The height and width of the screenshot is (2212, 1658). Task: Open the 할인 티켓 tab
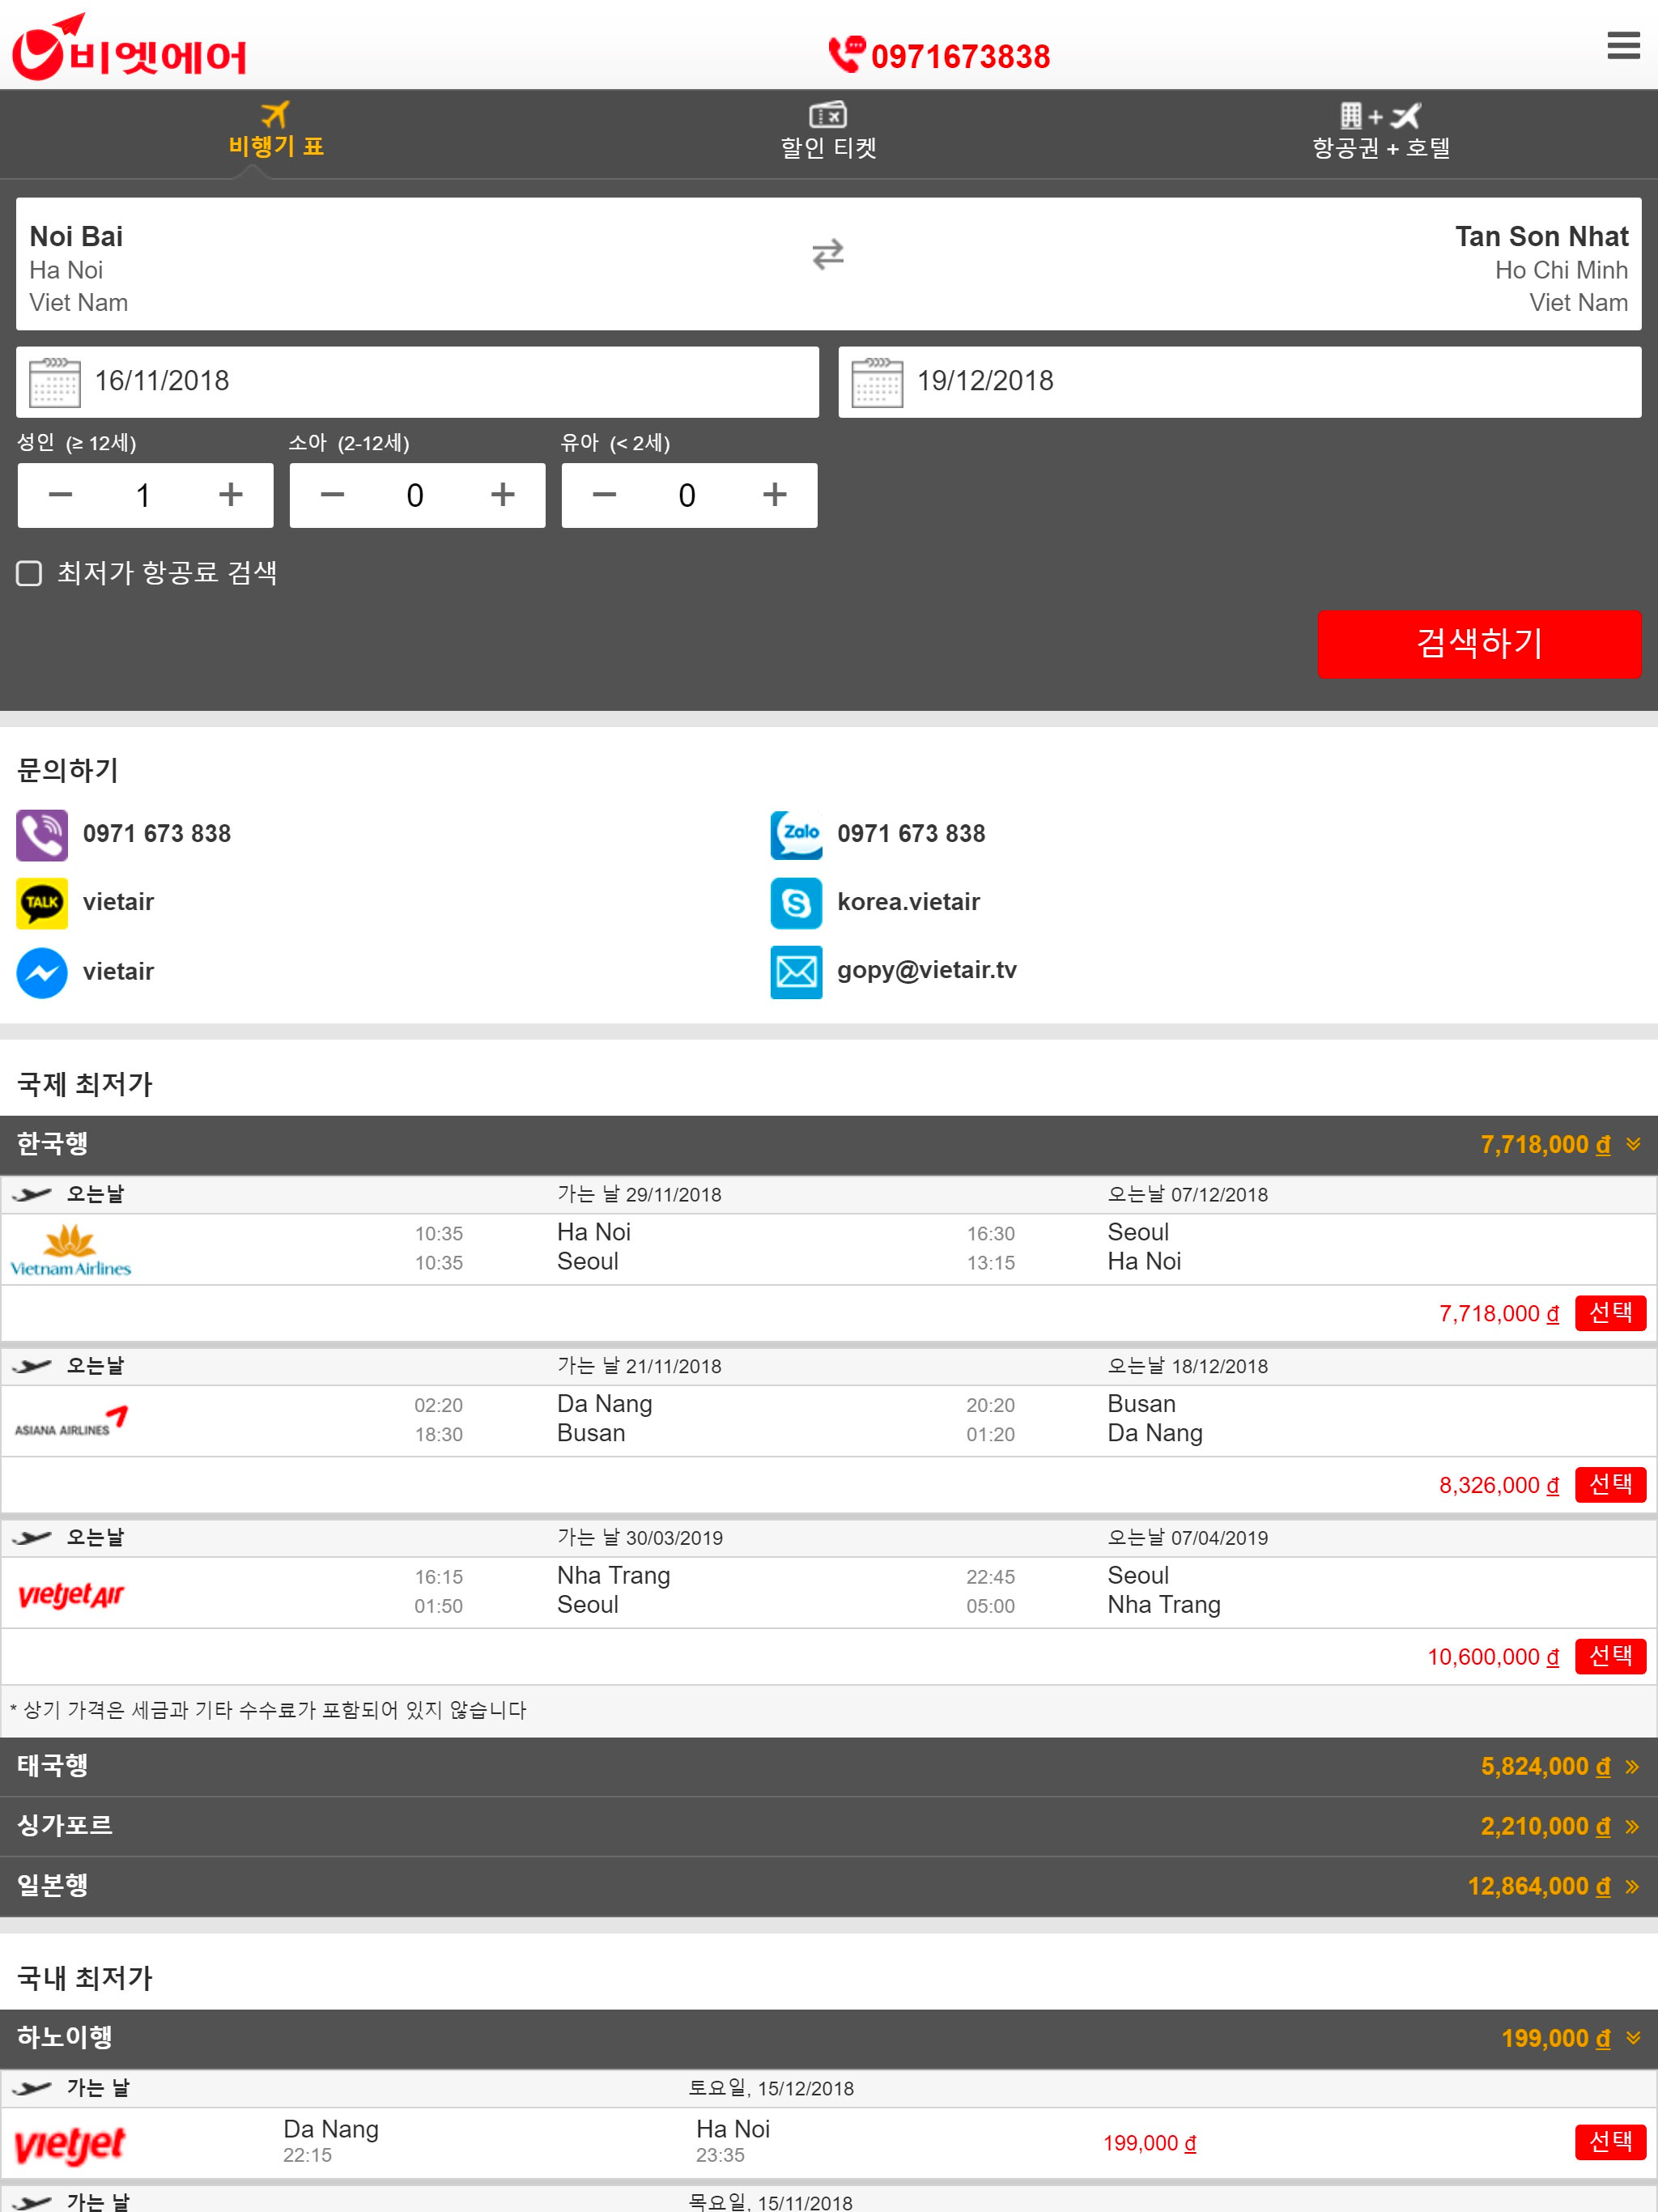pos(828,131)
